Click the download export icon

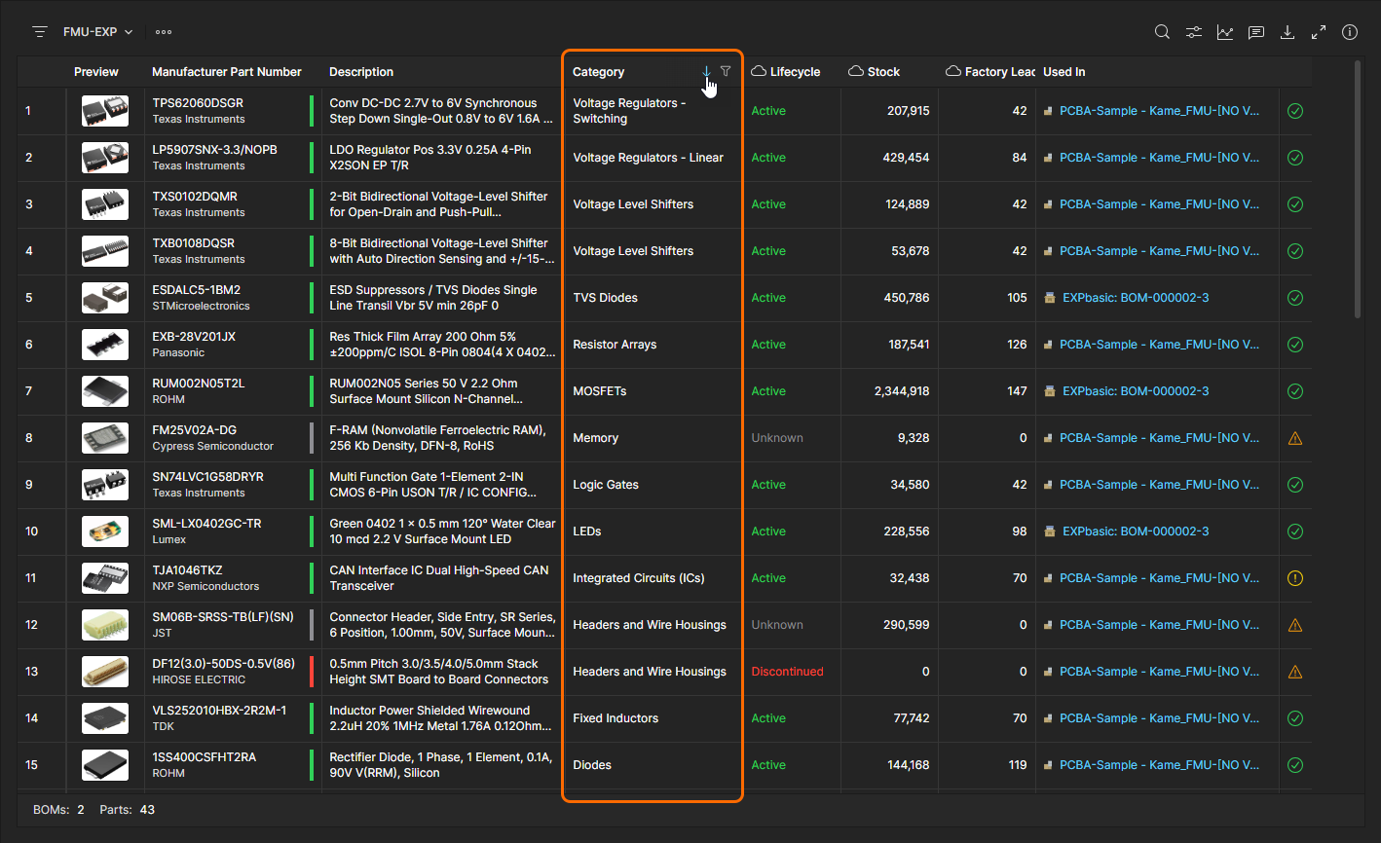click(1288, 32)
